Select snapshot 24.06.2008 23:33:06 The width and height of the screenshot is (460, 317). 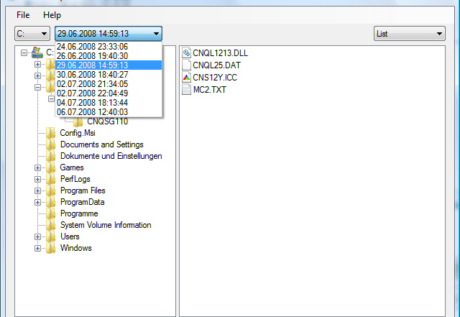pyautogui.click(x=92, y=47)
